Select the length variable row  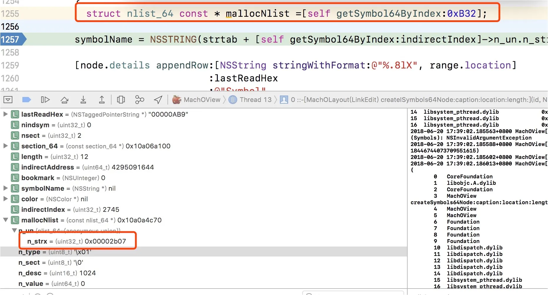tap(204, 157)
